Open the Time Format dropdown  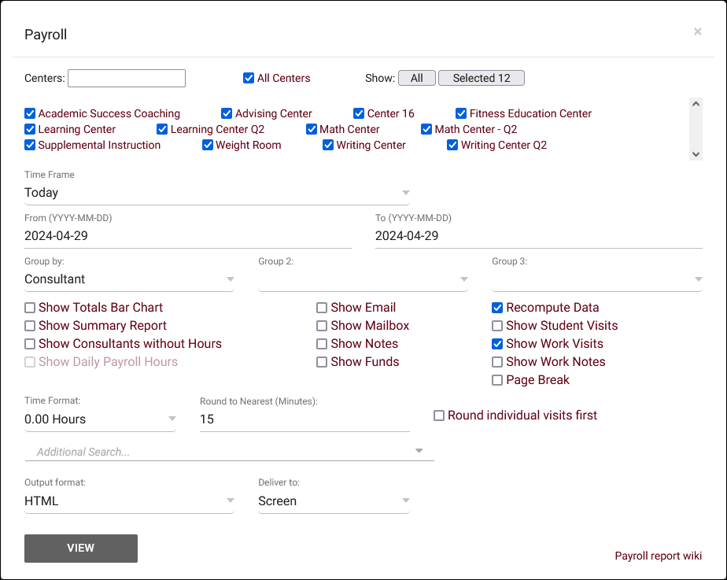tap(100, 419)
